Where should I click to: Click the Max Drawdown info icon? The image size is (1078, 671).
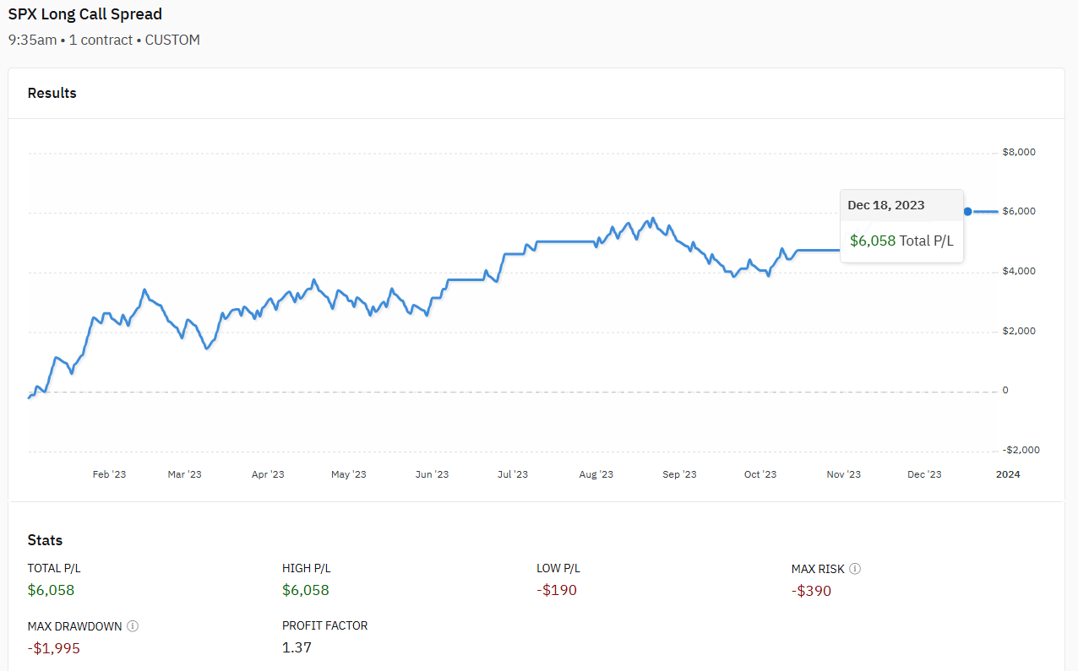point(133,626)
